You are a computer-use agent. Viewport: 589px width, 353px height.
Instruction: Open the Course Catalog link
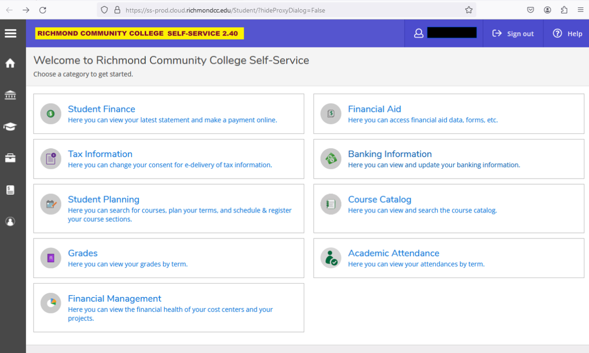(x=379, y=200)
